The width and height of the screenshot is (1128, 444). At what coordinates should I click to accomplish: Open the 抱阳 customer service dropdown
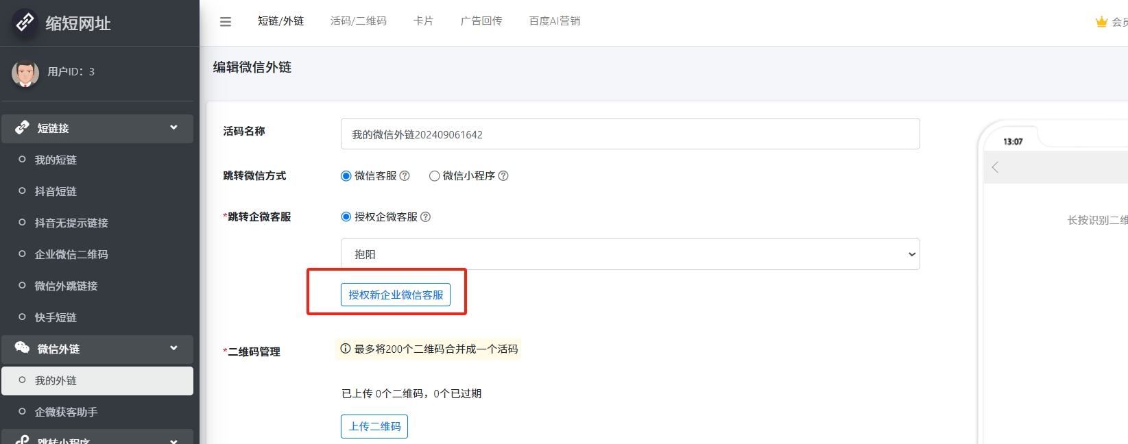coord(629,254)
